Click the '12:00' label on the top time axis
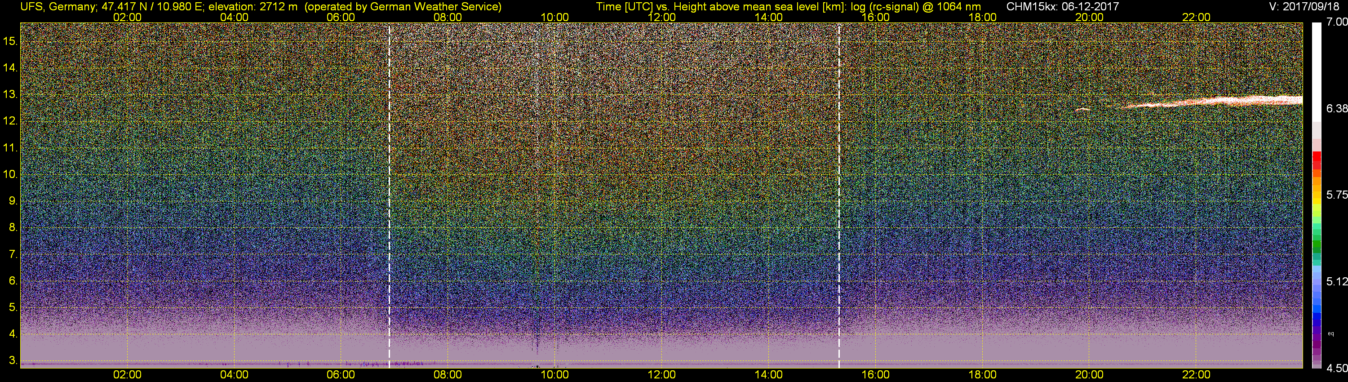Image resolution: width=1348 pixels, height=382 pixels. pos(661,17)
